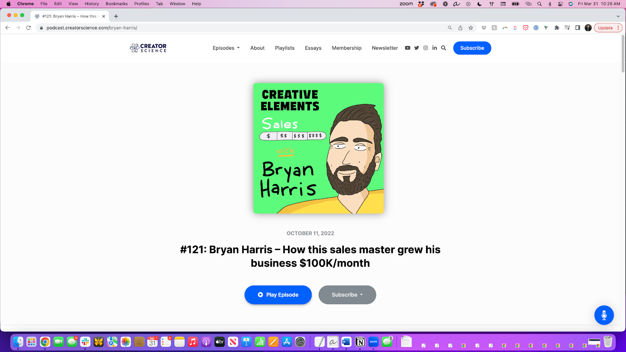Go back using Chrome's back arrow
This screenshot has height=352, width=626.
coord(7,28)
